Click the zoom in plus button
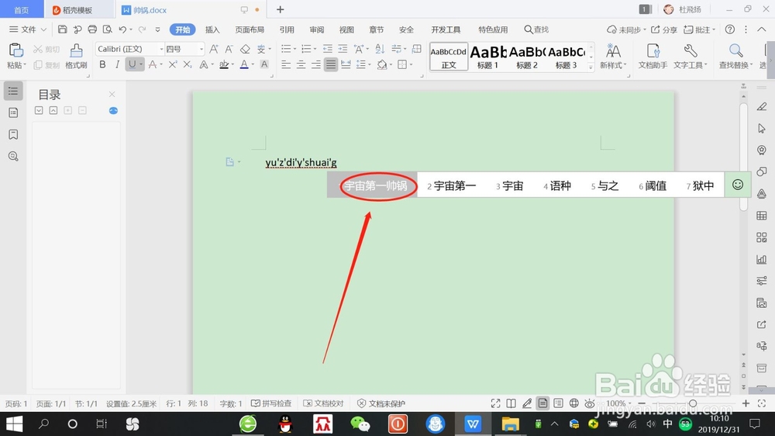 [x=746, y=403]
